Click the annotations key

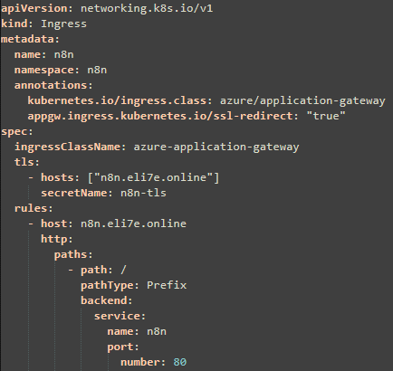51,85
